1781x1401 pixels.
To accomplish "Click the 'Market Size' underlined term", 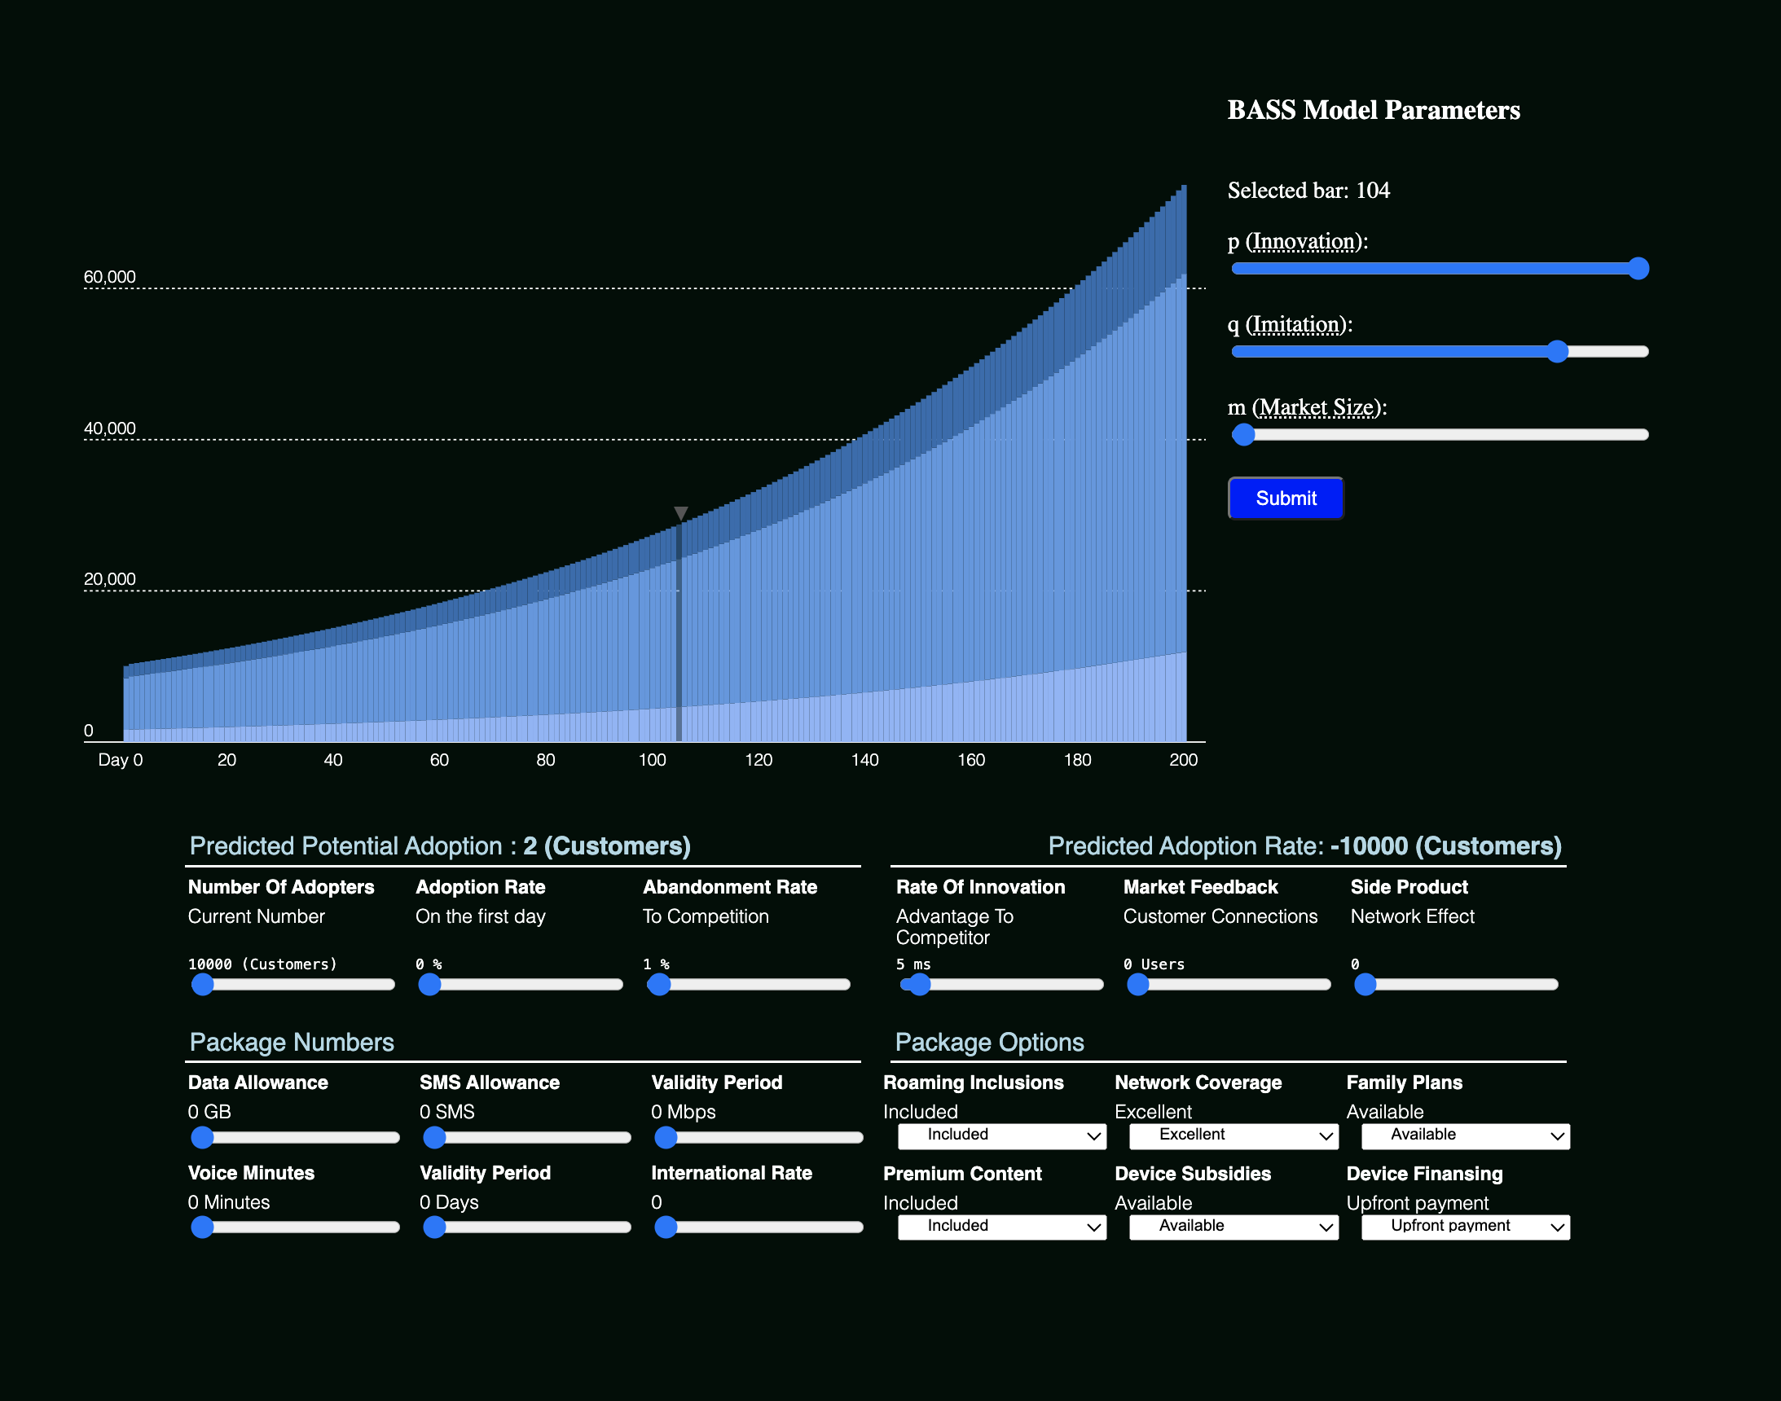I will coord(1316,407).
